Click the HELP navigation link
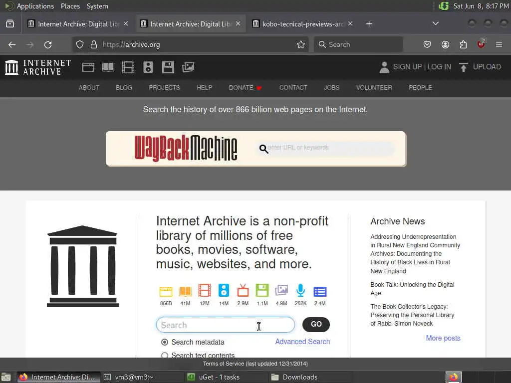Image resolution: width=511 pixels, height=383 pixels. click(204, 88)
